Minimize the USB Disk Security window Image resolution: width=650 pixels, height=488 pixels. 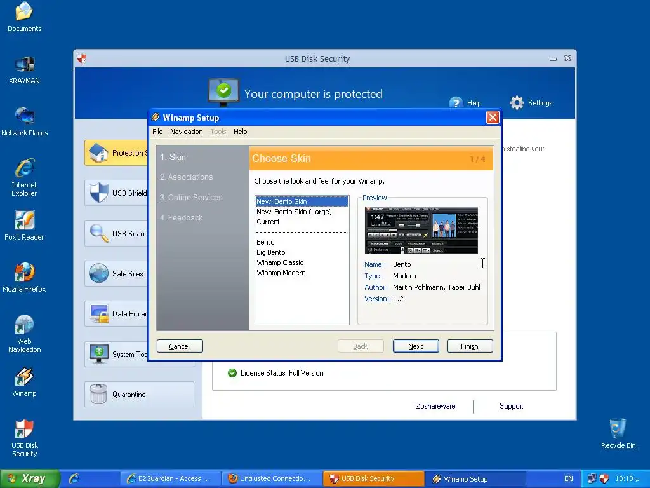[x=553, y=58]
